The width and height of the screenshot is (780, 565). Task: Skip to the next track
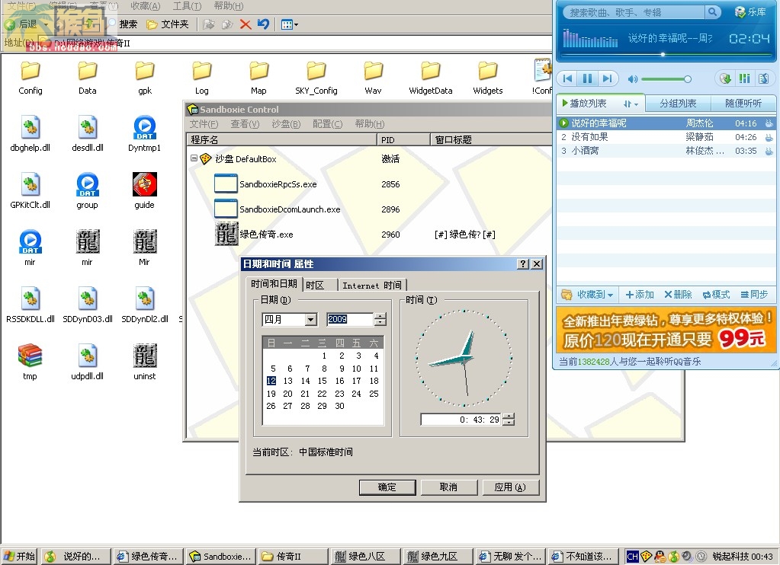(608, 78)
